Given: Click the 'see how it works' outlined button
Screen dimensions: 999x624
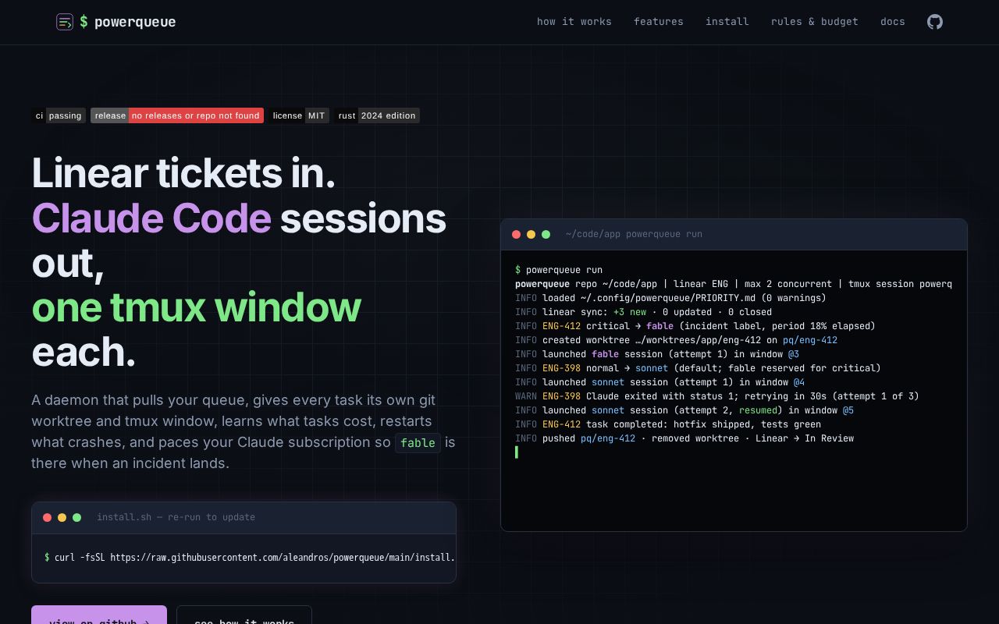Looking at the screenshot, I should click(x=244, y=615).
